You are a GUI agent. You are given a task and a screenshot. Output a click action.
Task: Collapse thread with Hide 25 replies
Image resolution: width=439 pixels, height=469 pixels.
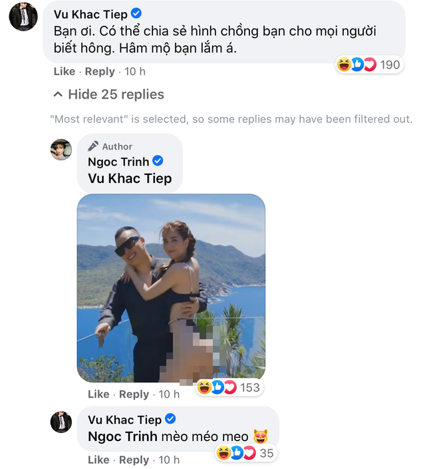pyautogui.click(x=108, y=94)
